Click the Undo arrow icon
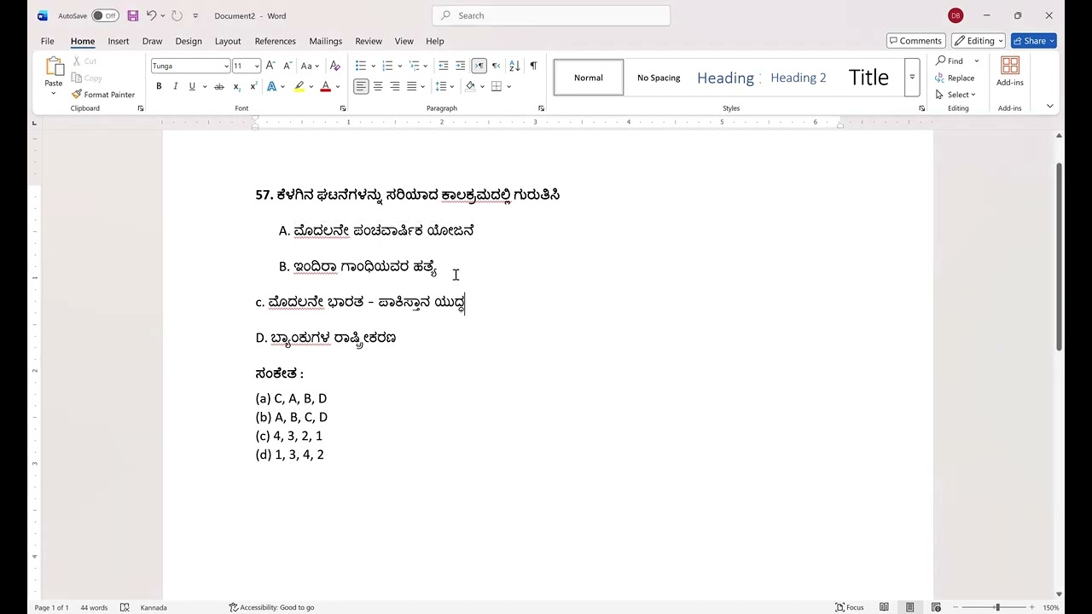Image resolution: width=1092 pixels, height=614 pixels. [151, 15]
